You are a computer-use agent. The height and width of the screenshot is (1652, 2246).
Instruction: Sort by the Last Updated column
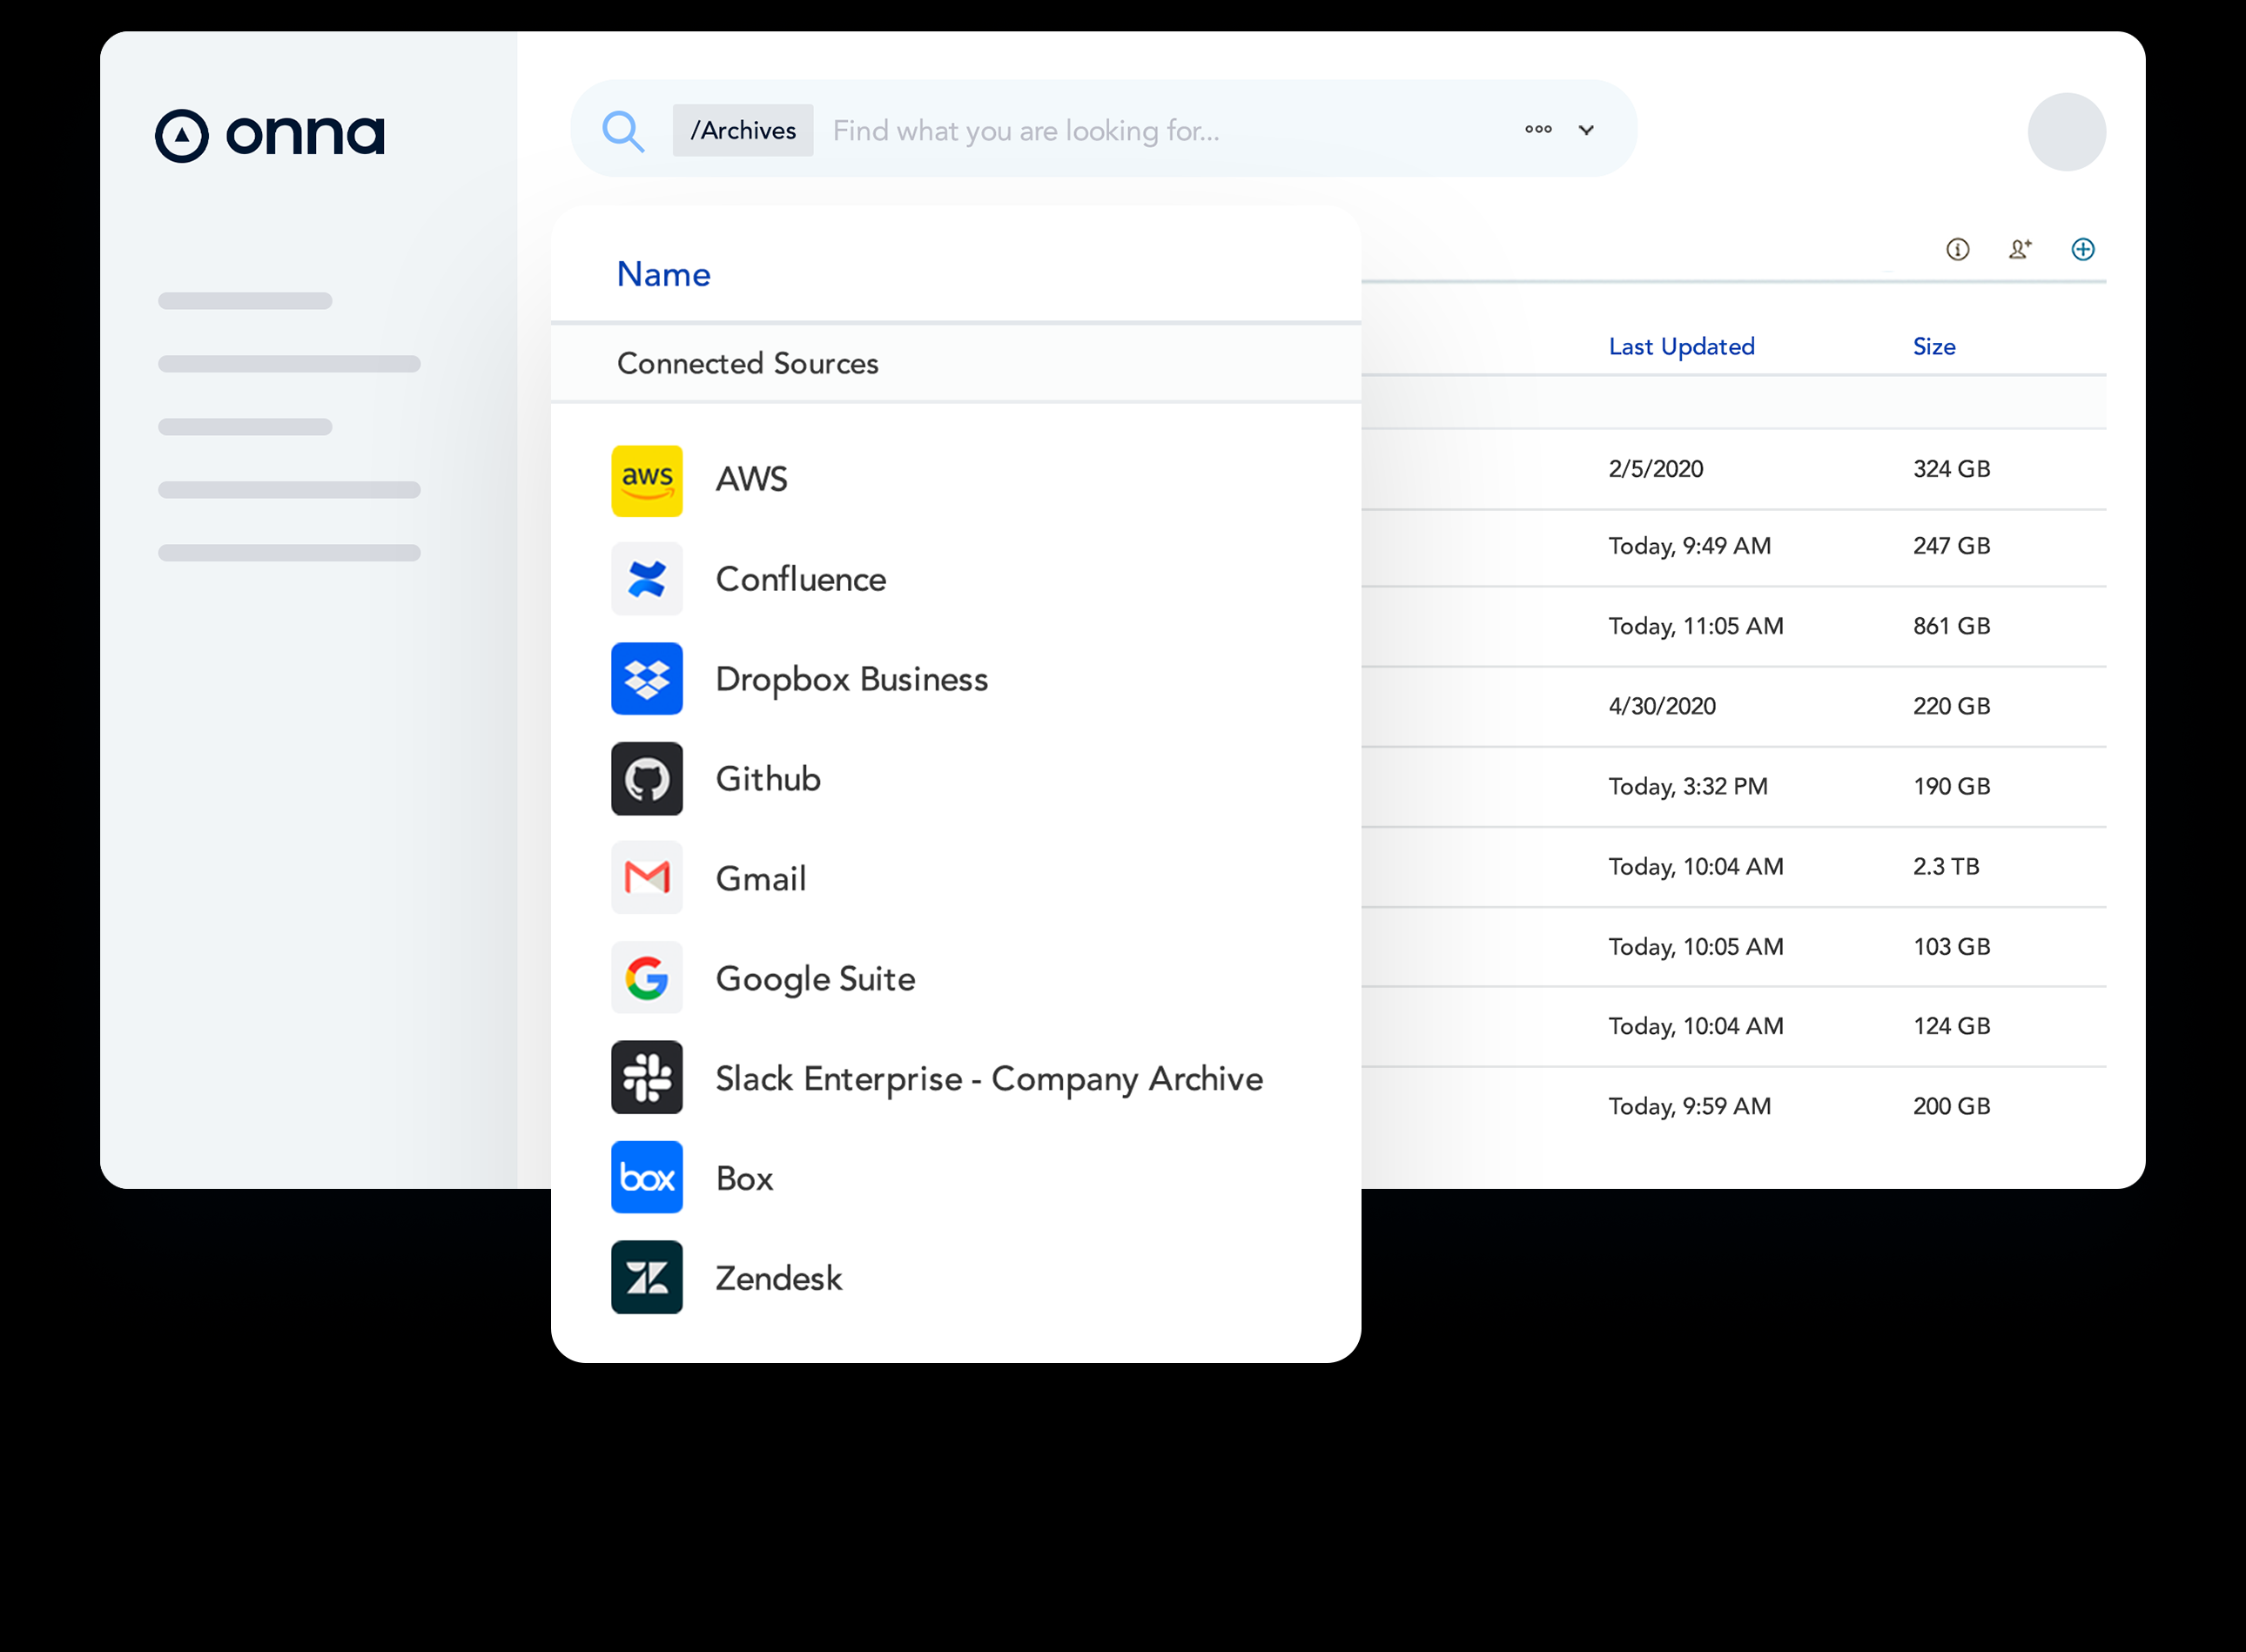tap(1681, 347)
